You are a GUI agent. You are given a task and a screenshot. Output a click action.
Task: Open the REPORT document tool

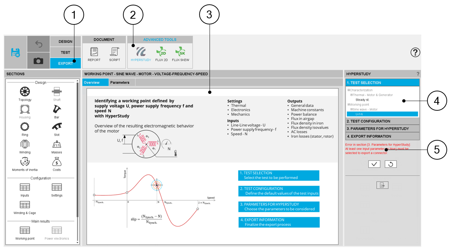pyautogui.click(x=94, y=54)
